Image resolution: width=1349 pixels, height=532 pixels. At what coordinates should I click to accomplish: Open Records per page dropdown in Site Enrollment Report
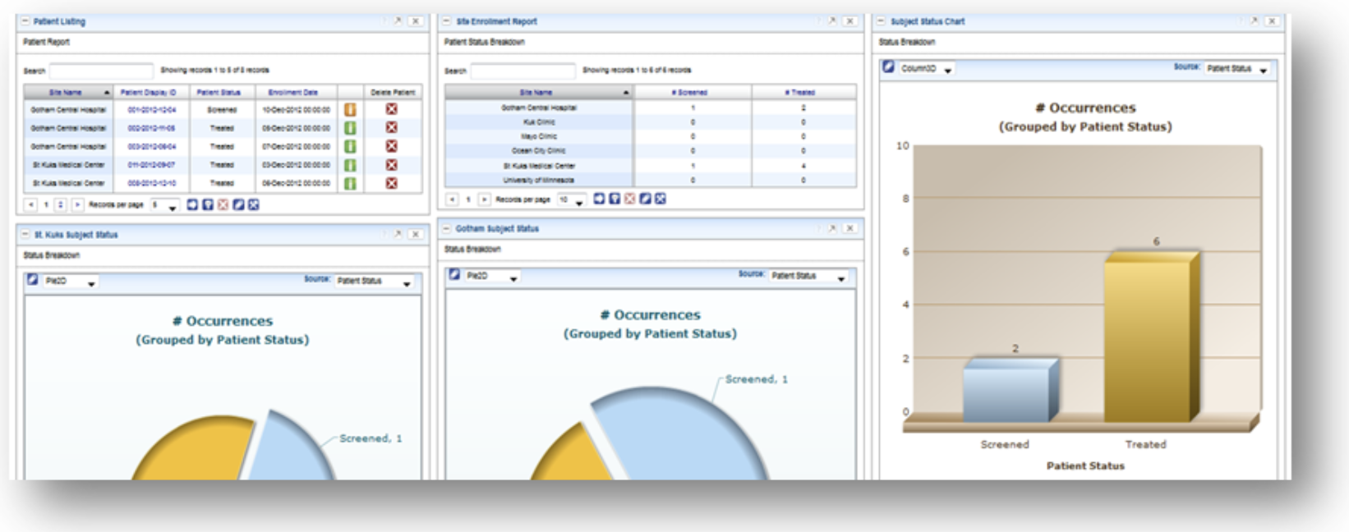[x=571, y=199]
